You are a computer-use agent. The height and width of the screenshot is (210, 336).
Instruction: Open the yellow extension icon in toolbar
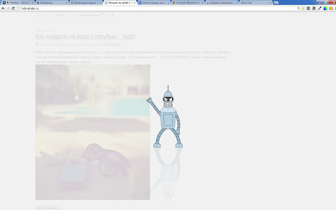pos(331,8)
